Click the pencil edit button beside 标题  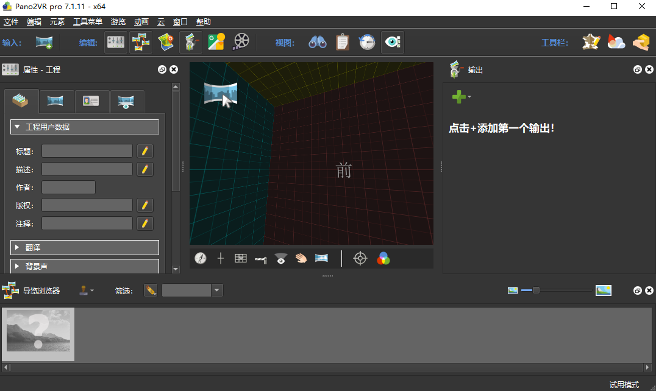click(x=144, y=151)
